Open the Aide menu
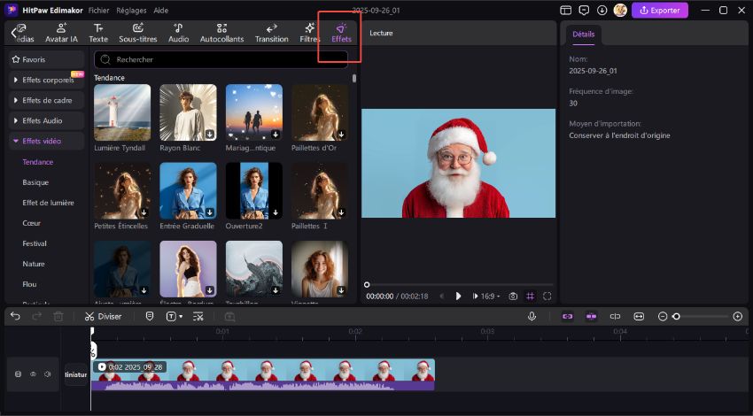Screen dimensions: 753x416 pyautogui.click(x=161, y=10)
